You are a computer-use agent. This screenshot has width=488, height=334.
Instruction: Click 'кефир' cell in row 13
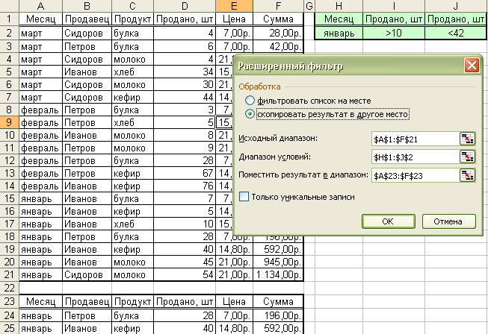pos(132,173)
